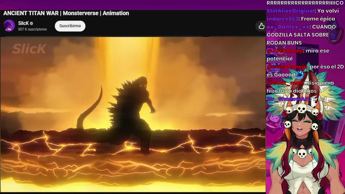345x194 pixels.
Task: Open the SlicK channel name link
Action: pos(23,23)
